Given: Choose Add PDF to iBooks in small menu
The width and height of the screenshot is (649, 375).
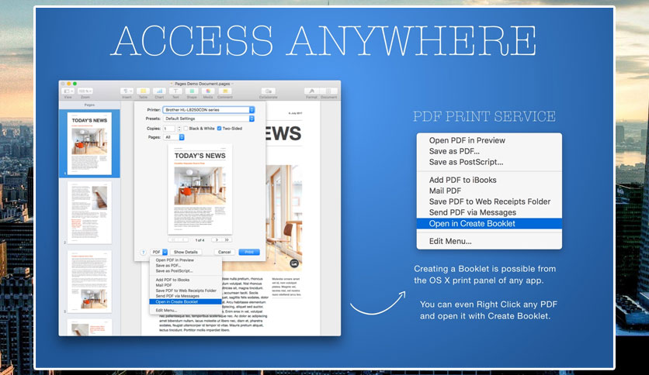Looking at the screenshot, I should point(186,280).
